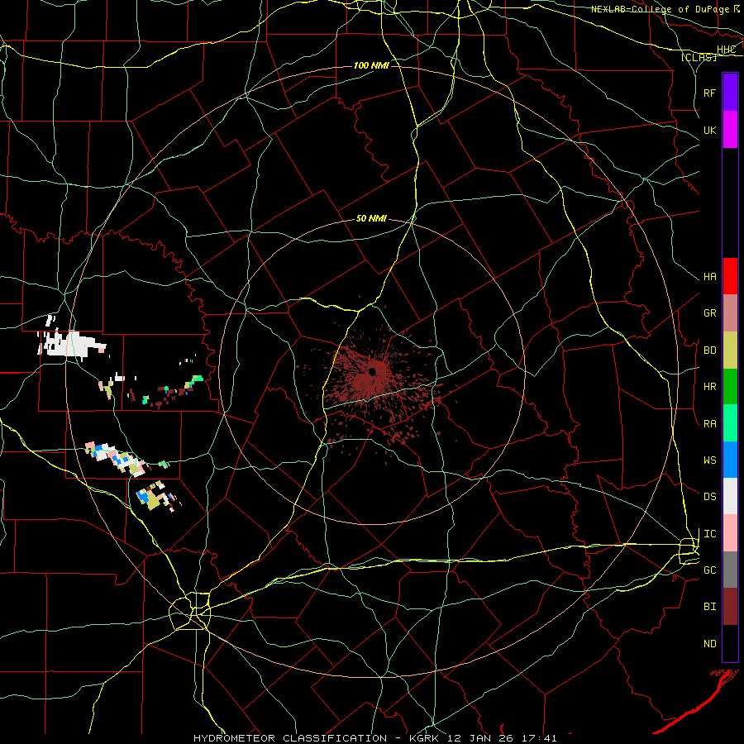Click the WS legend label
Viewport: 744px width, 744px height.
click(x=710, y=460)
